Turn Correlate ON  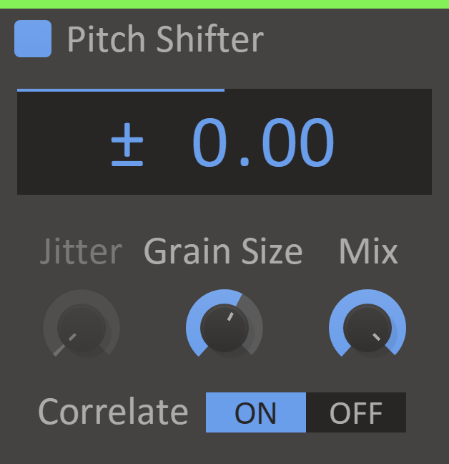pyautogui.click(x=255, y=412)
